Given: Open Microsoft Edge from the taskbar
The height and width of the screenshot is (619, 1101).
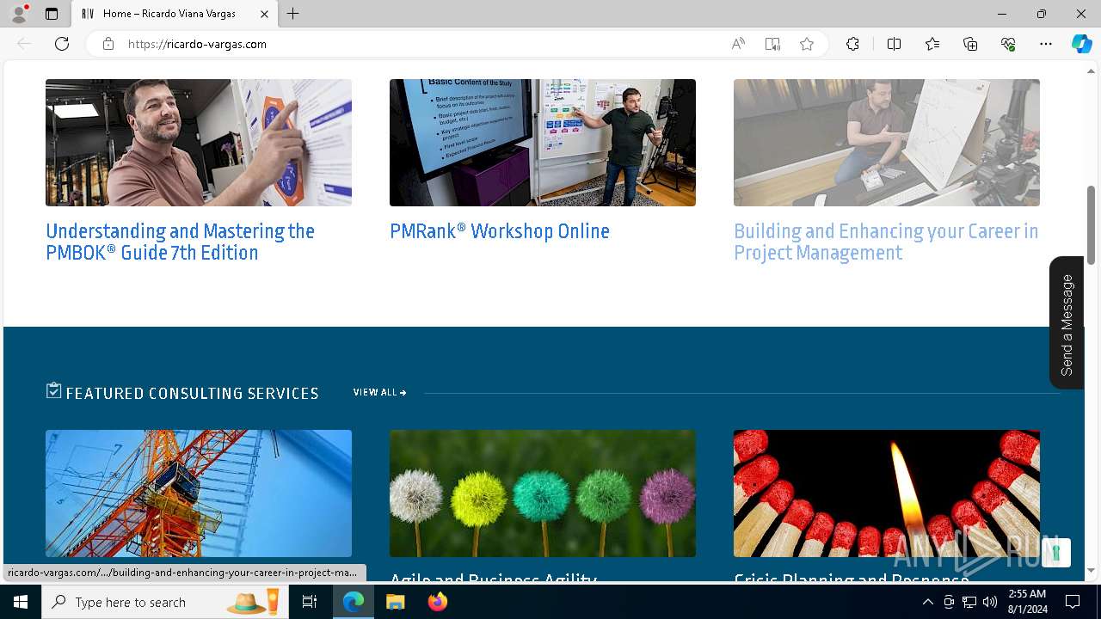Looking at the screenshot, I should click(x=354, y=602).
